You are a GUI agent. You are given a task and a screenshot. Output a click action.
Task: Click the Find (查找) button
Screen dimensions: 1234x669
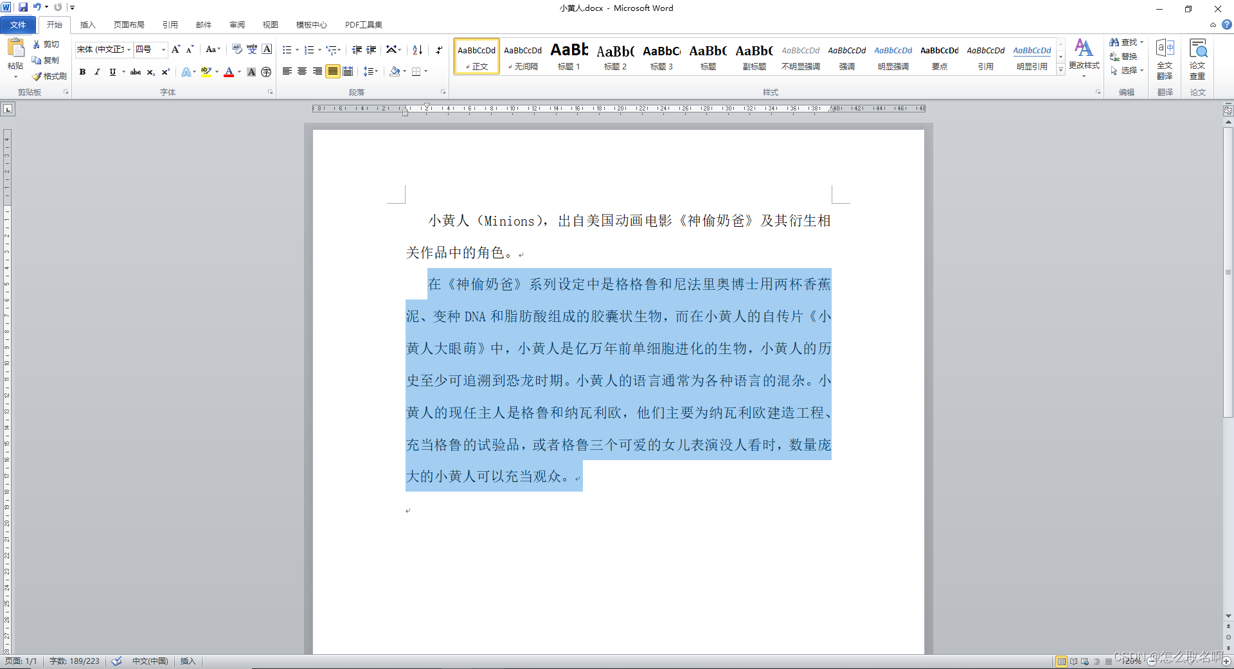[1123, 42]
